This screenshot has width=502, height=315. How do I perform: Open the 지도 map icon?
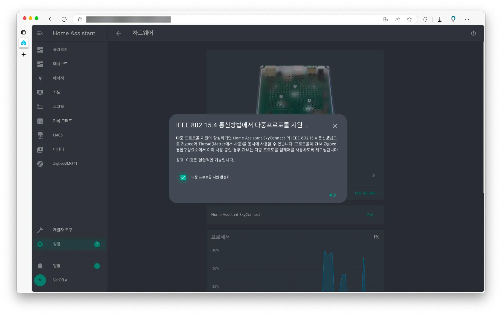point(40,92)
